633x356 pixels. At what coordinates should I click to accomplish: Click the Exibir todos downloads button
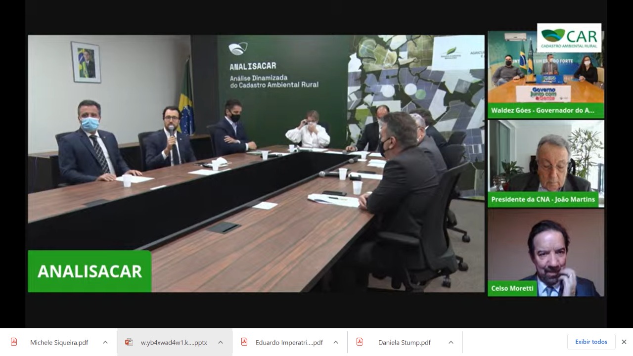tap(591, 342)
